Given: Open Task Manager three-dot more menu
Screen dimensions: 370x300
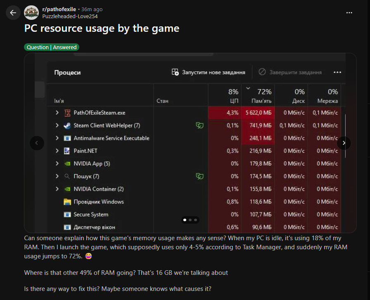Looking at the screenshot, I should click(x=337, y=72).
